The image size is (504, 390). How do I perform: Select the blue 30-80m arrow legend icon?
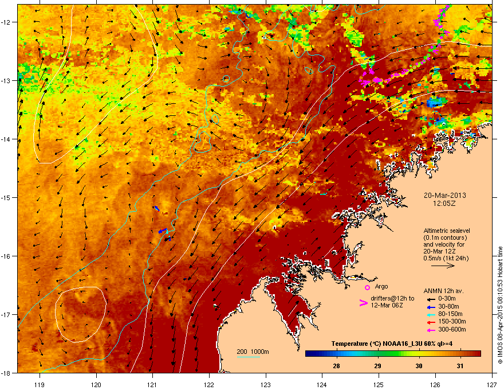point(431,307)
